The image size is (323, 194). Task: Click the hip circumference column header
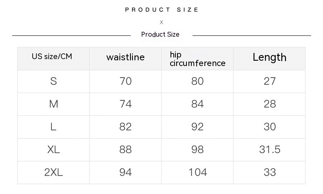point(197,59)
